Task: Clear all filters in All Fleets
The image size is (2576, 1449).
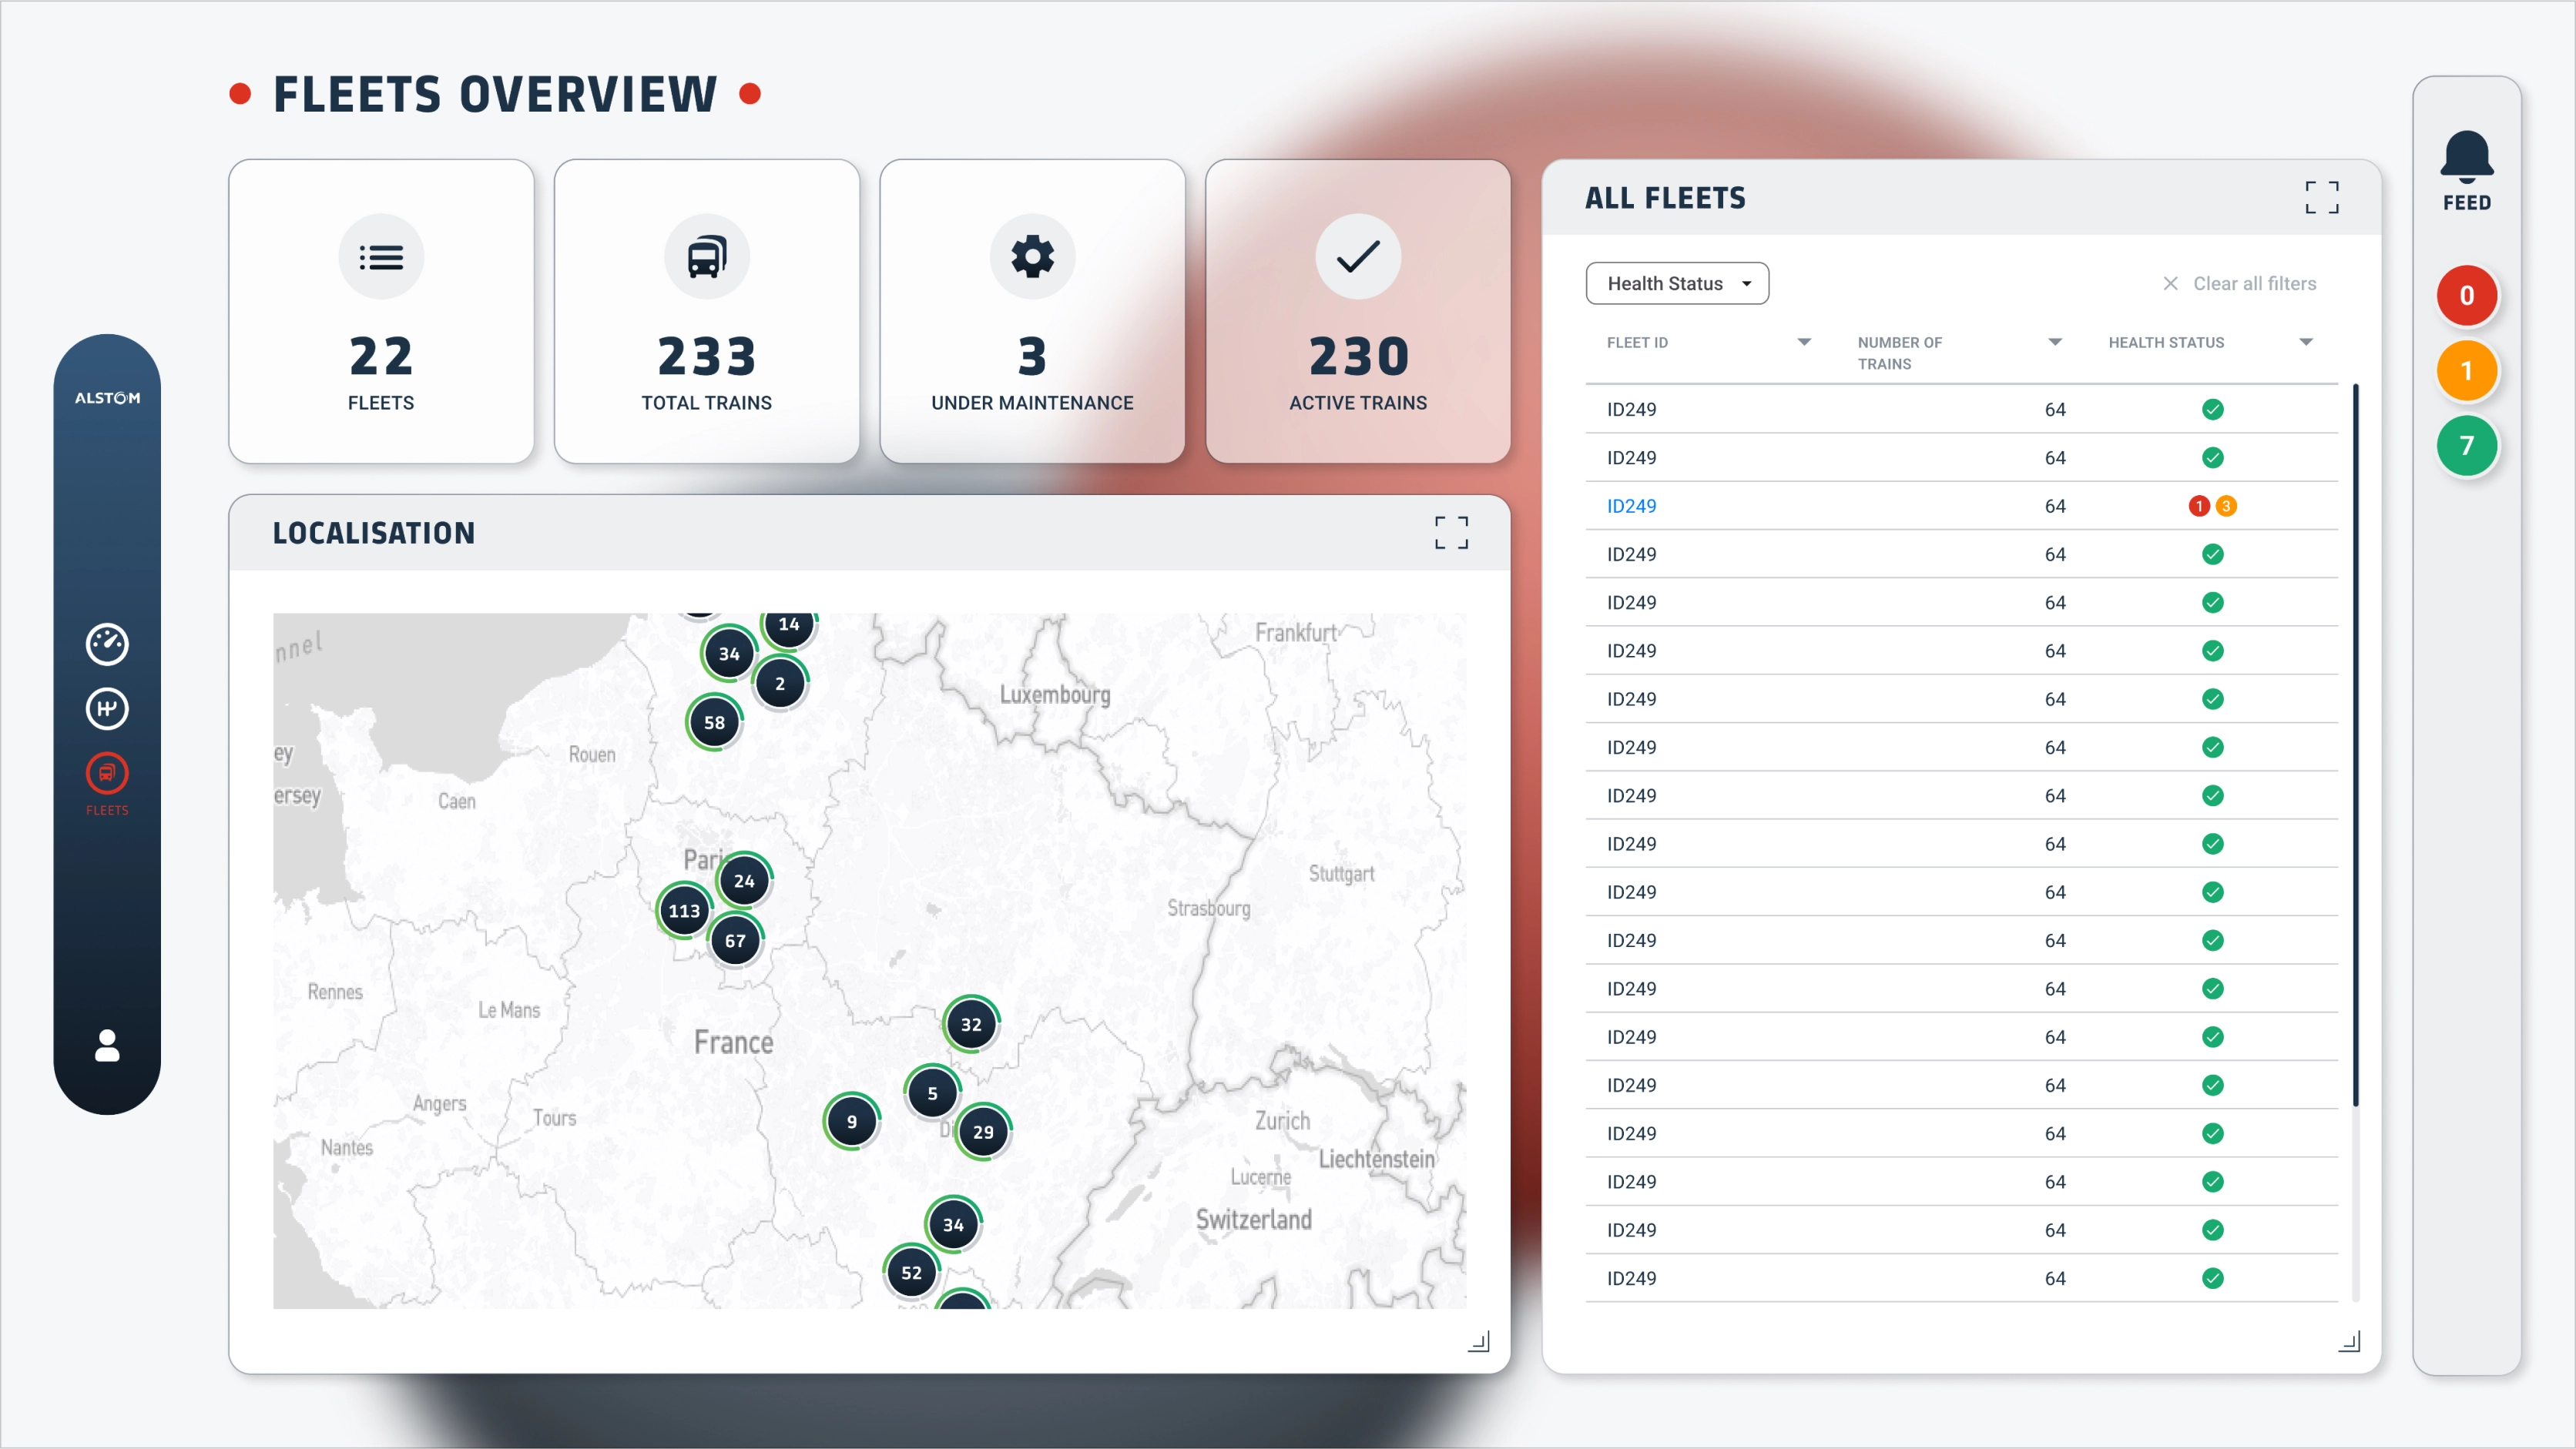Action: pyautogui.click(x=2239, y=284)
